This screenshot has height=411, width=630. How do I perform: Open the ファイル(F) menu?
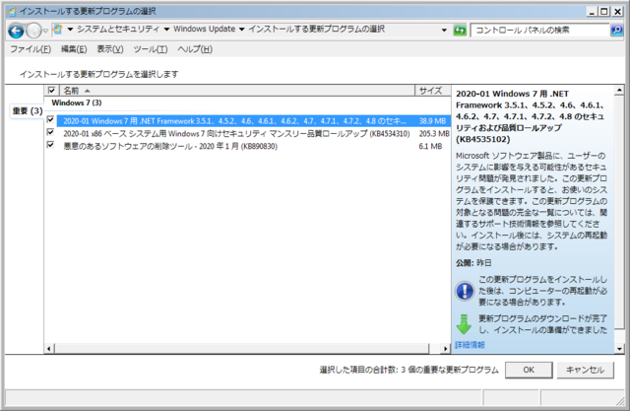coord(31,49)
